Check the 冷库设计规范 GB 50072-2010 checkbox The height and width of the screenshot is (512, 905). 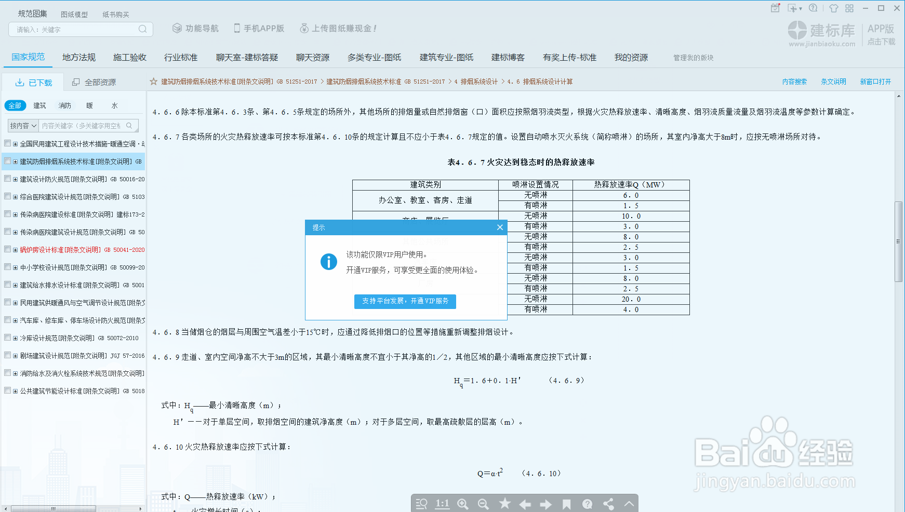point(7,338)
